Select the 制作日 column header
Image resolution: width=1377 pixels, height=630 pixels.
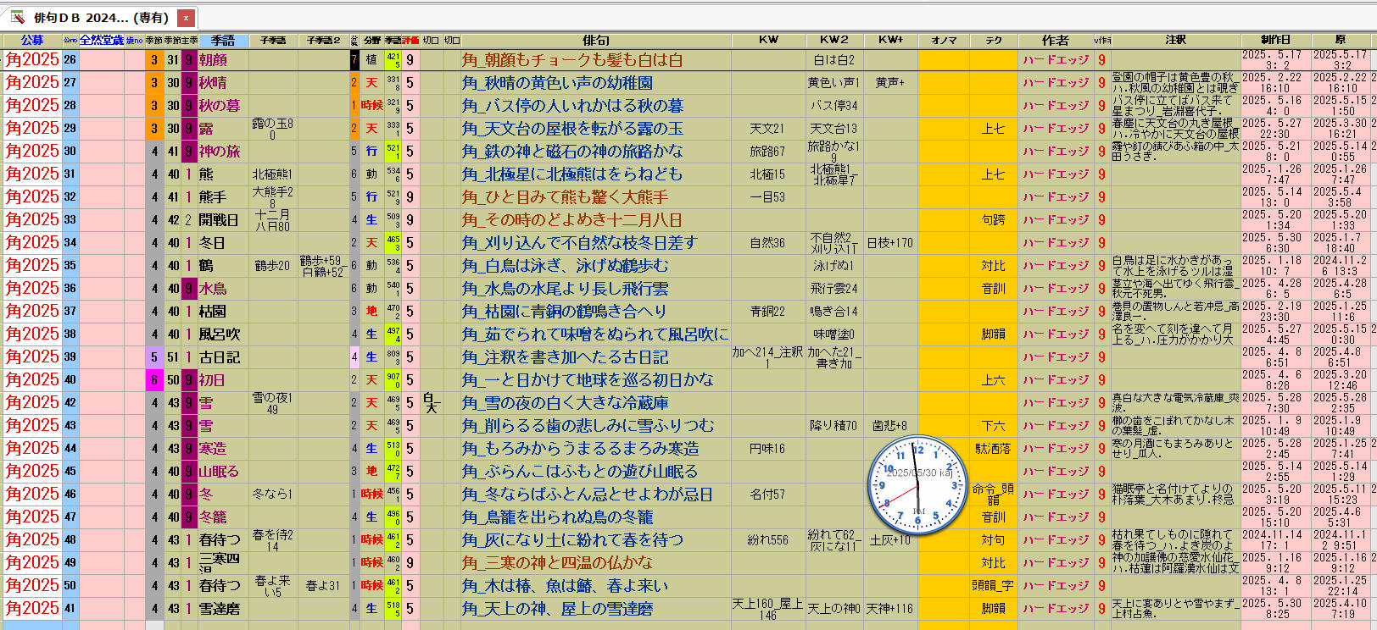[1275, 40]
